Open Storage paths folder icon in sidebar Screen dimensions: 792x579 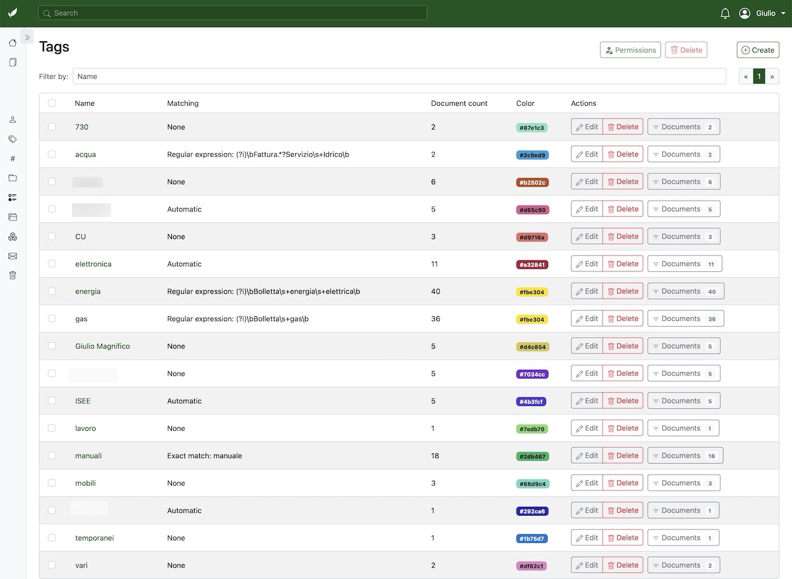12,178
